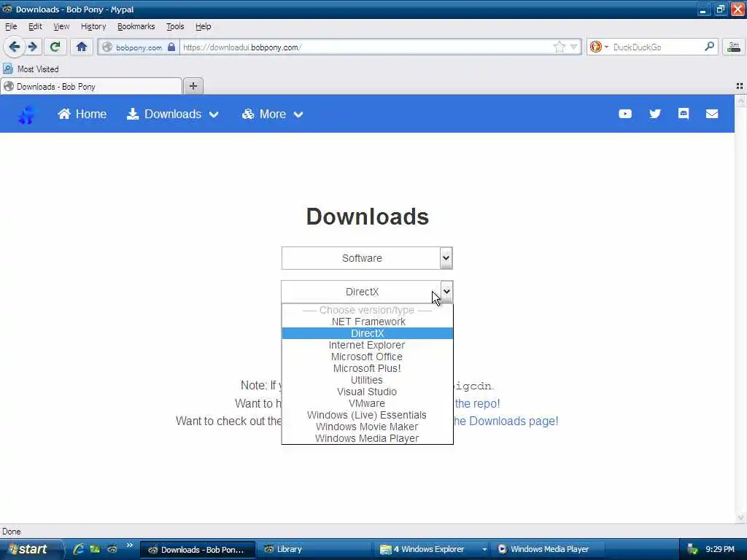Switch to Windows Media Player taskbar button
Screen dimensions: 747x560
(549, 549)
